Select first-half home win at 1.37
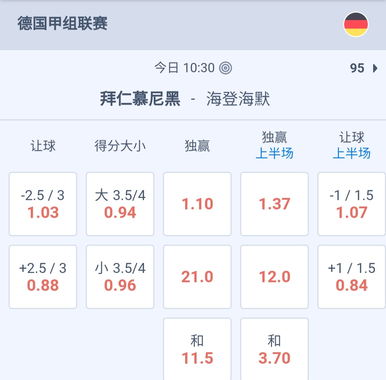Image resolution: width=386 pixels, height=380 pixels. pos(274,204)
